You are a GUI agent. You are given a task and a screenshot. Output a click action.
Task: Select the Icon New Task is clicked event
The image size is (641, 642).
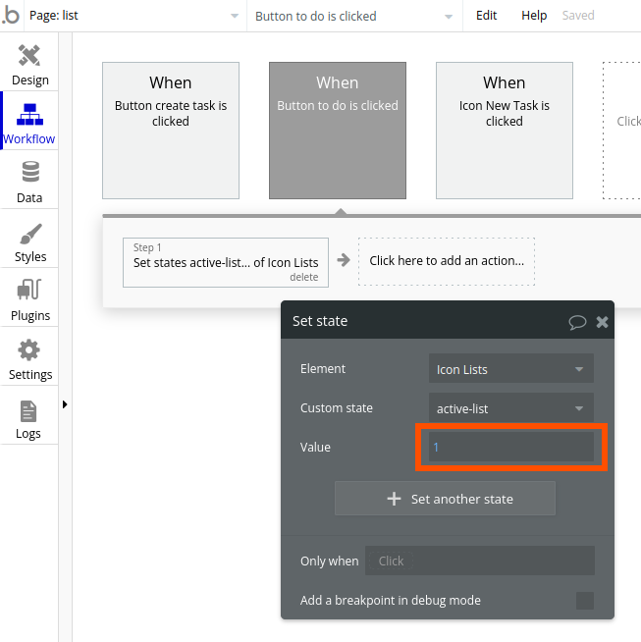[505, 131]
